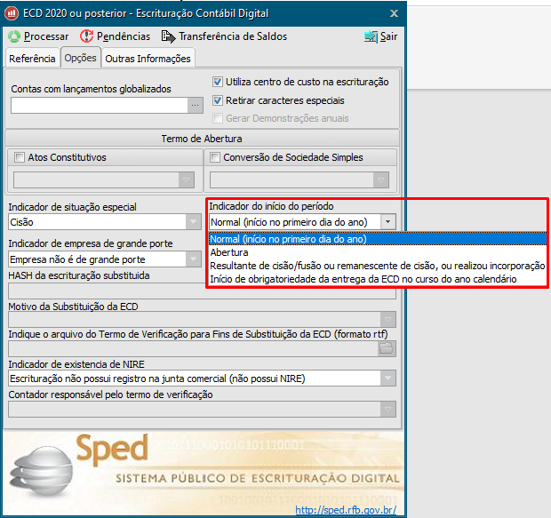The image size is (551, 518).
Task: Open 'Indicador de empresa de grande porte' dropdown
Action: click(x=193, y=259)
